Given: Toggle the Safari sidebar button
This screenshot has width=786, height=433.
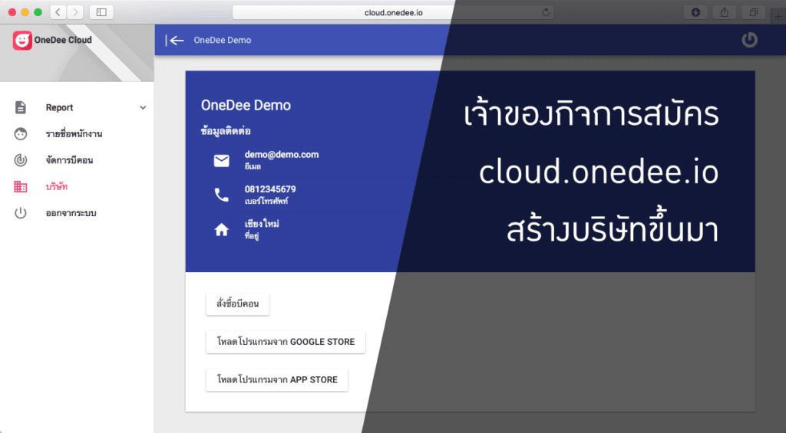Looking at the screenshot, I should click(101, 12).
